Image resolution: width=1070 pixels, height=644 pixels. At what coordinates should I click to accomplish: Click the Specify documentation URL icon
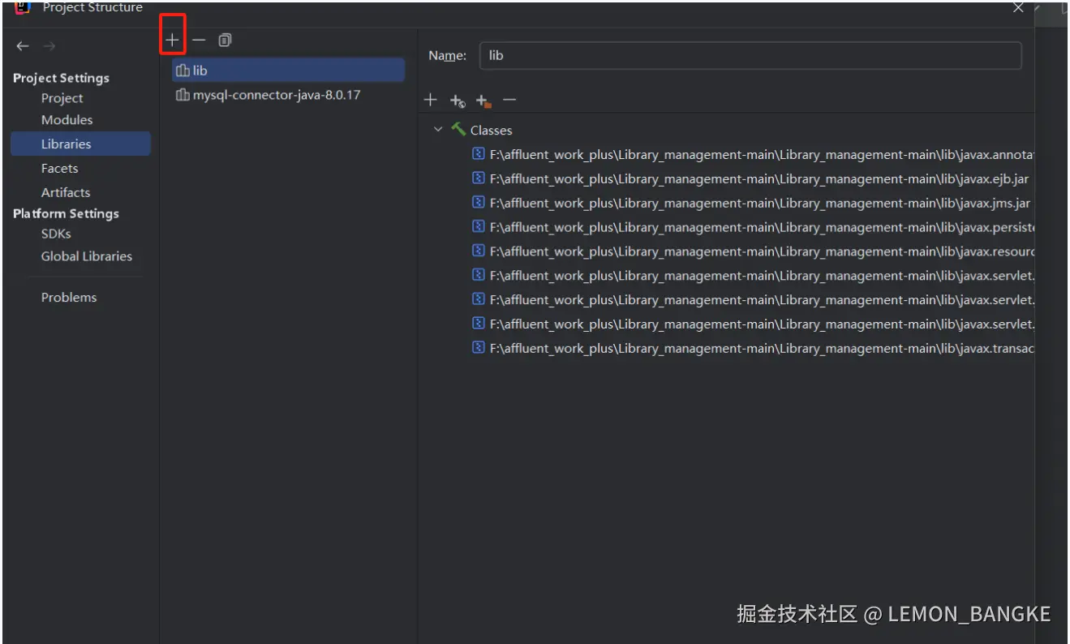pos(458,101)
